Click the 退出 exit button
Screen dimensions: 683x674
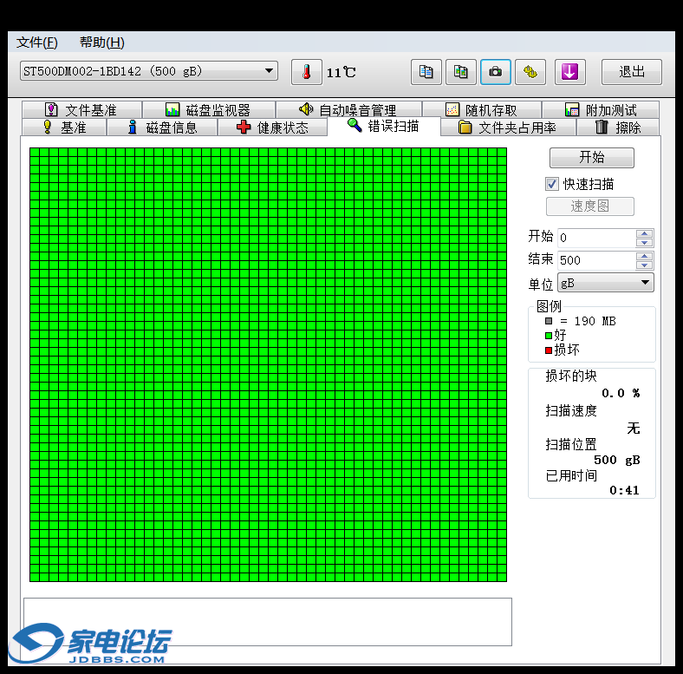[x=632, y=72]
